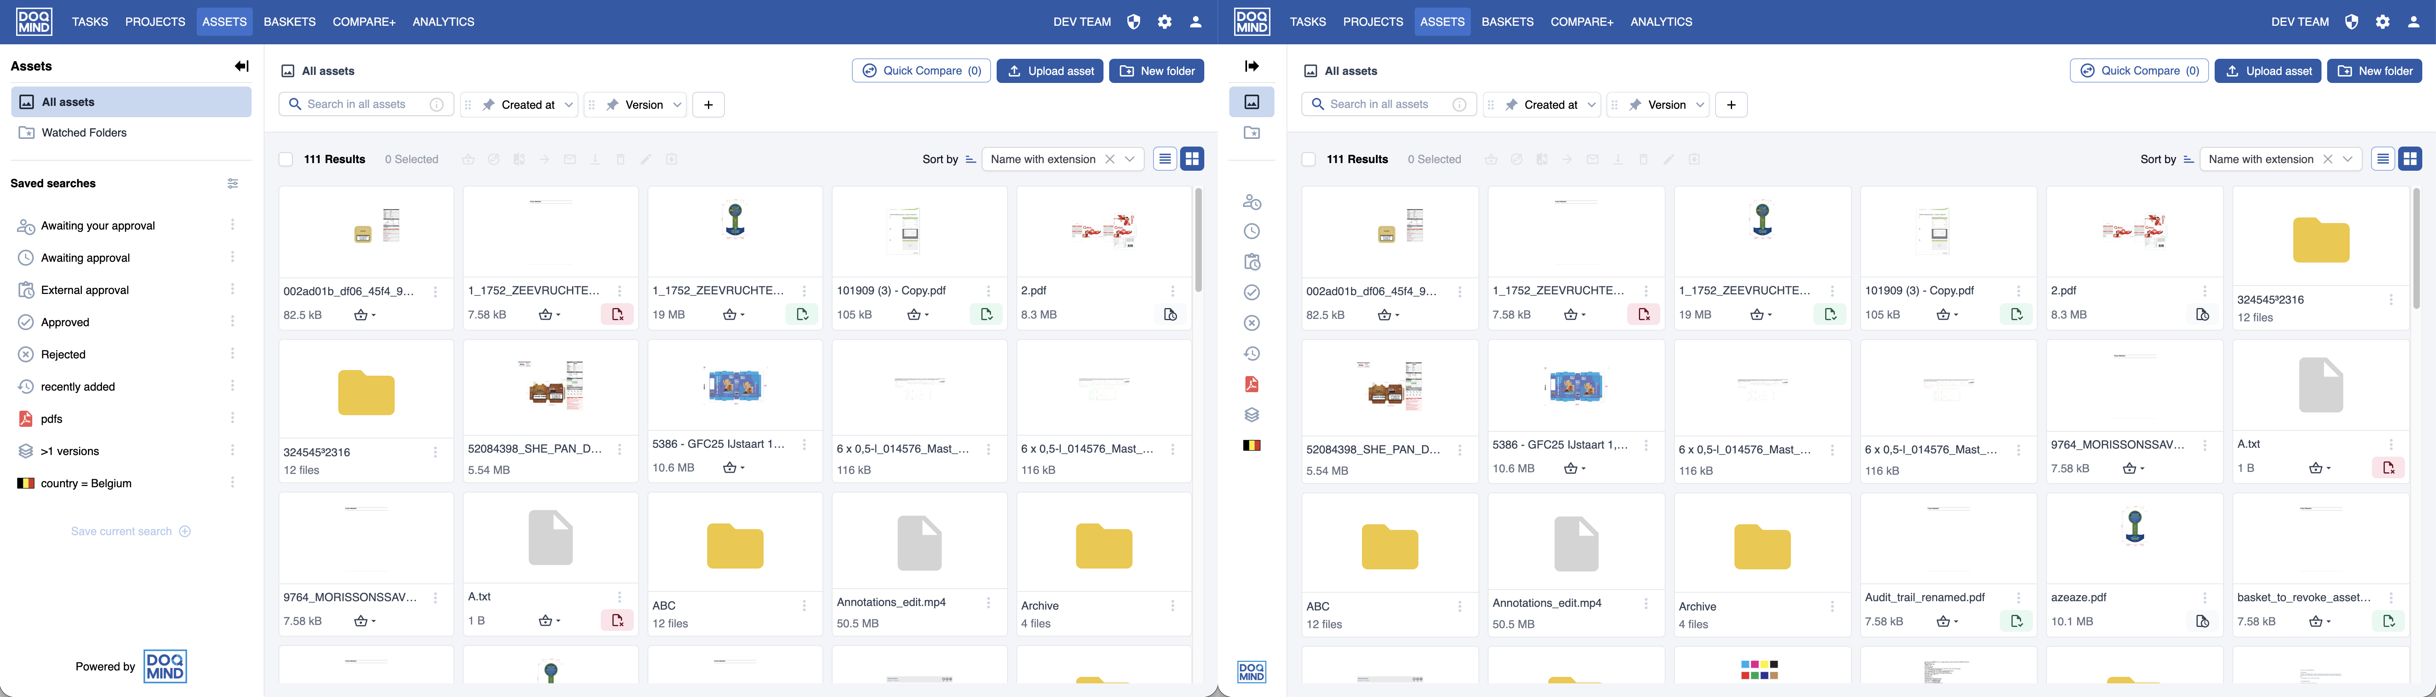Right window: click External approval clipboard icon
2436x697 pixels.
1252,262
